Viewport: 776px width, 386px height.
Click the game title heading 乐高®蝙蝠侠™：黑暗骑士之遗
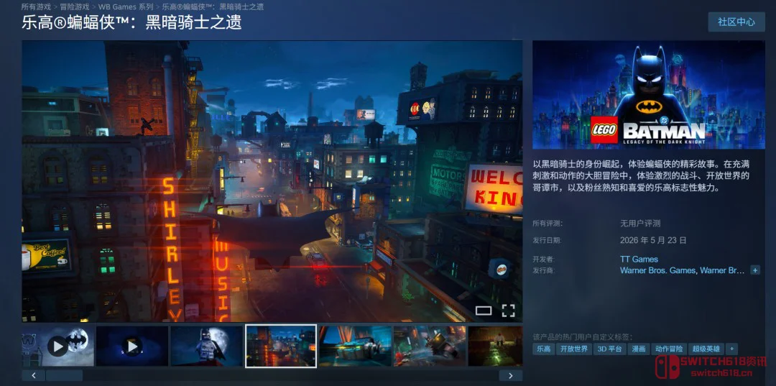[x=131, y=22]
